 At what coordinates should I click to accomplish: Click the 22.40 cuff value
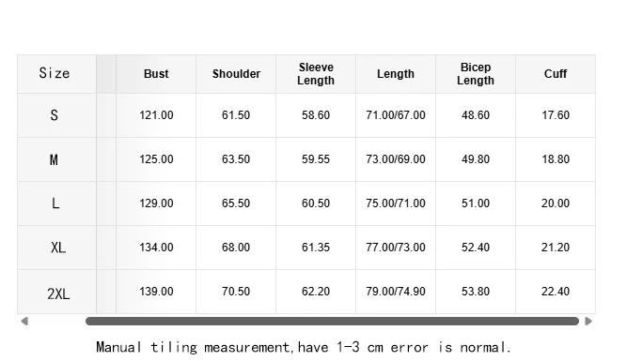[556, 292]
